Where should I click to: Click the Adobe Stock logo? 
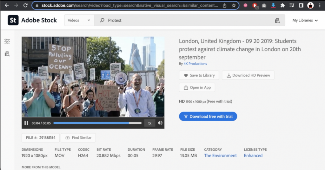click(32, 20)
